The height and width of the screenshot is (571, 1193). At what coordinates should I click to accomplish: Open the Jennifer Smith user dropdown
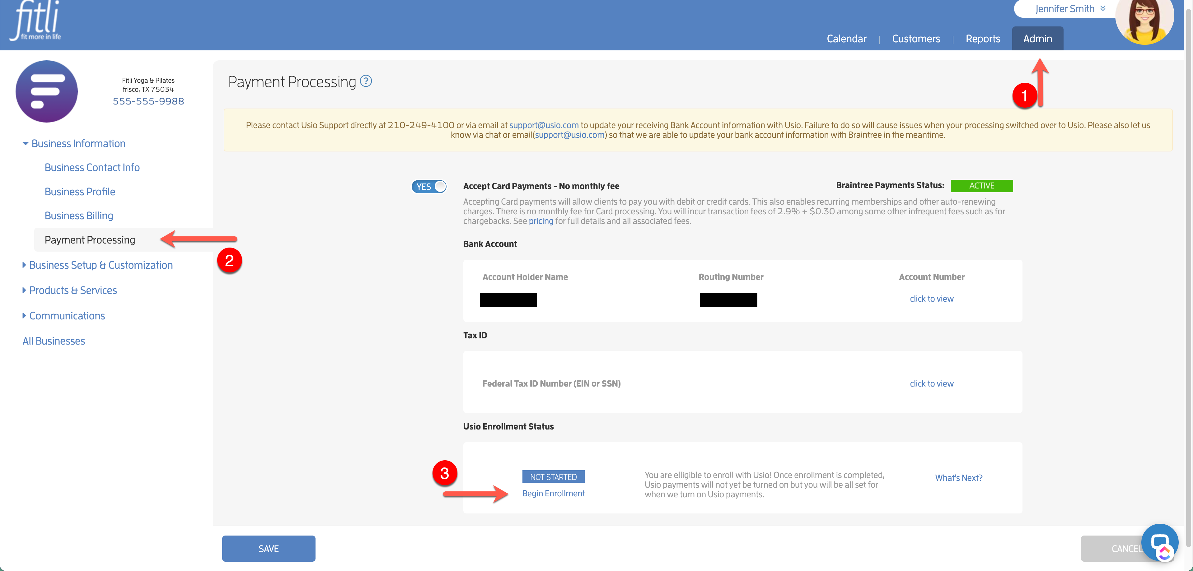[1070, 9]
